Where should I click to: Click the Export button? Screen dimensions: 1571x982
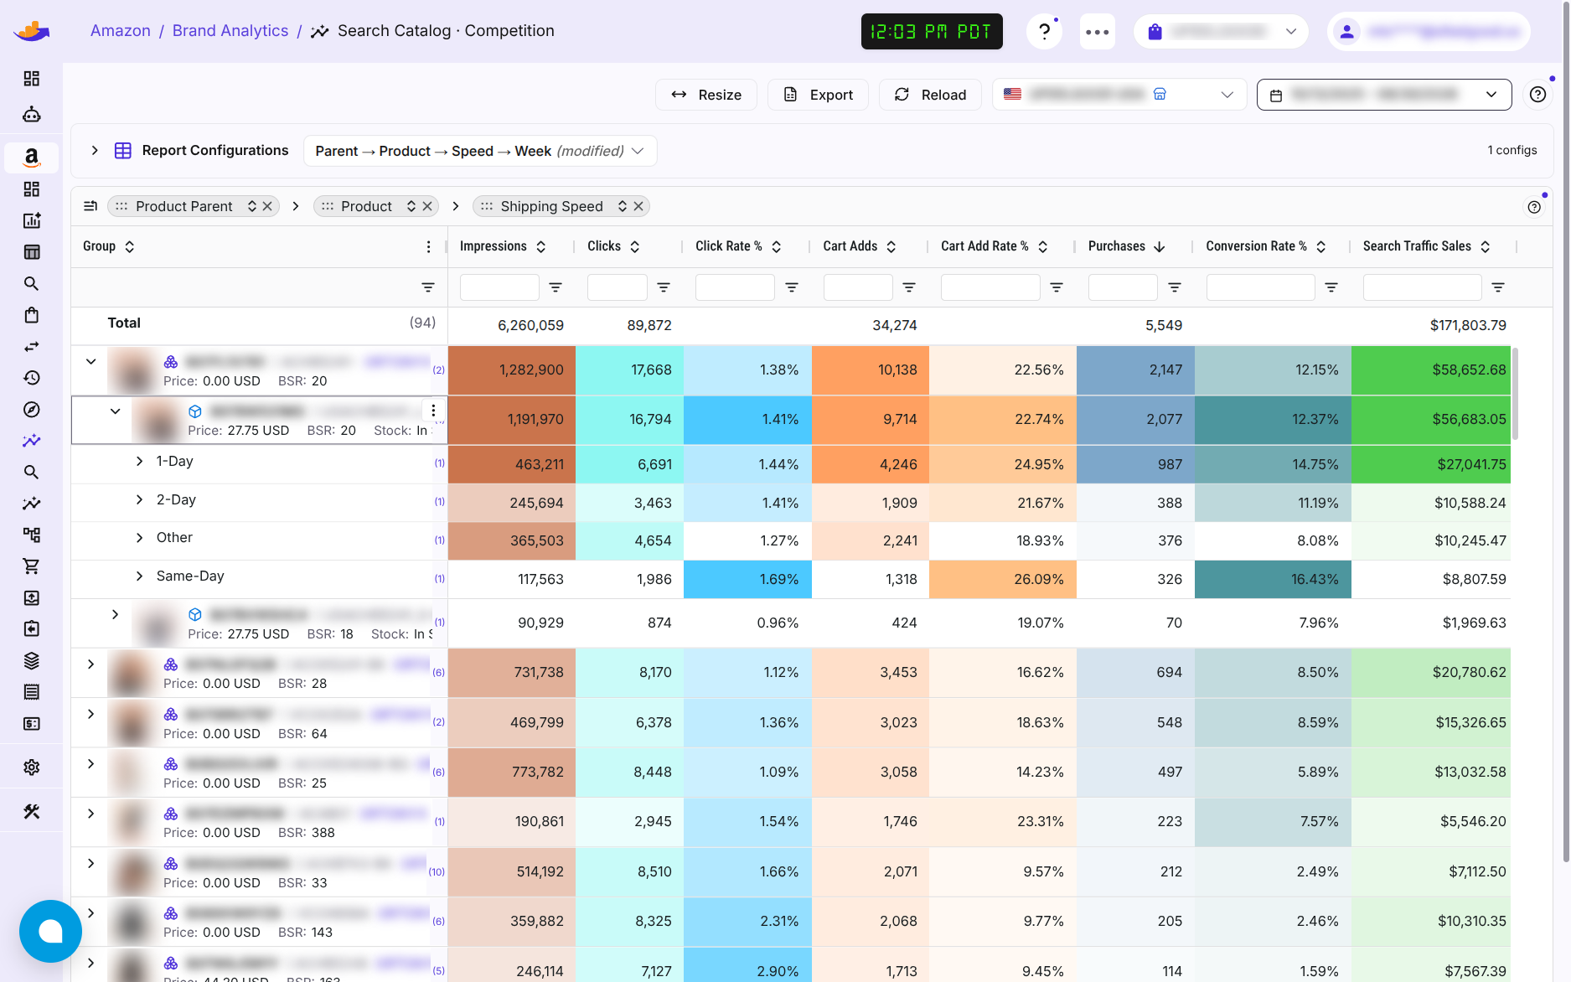click(818, 95)
